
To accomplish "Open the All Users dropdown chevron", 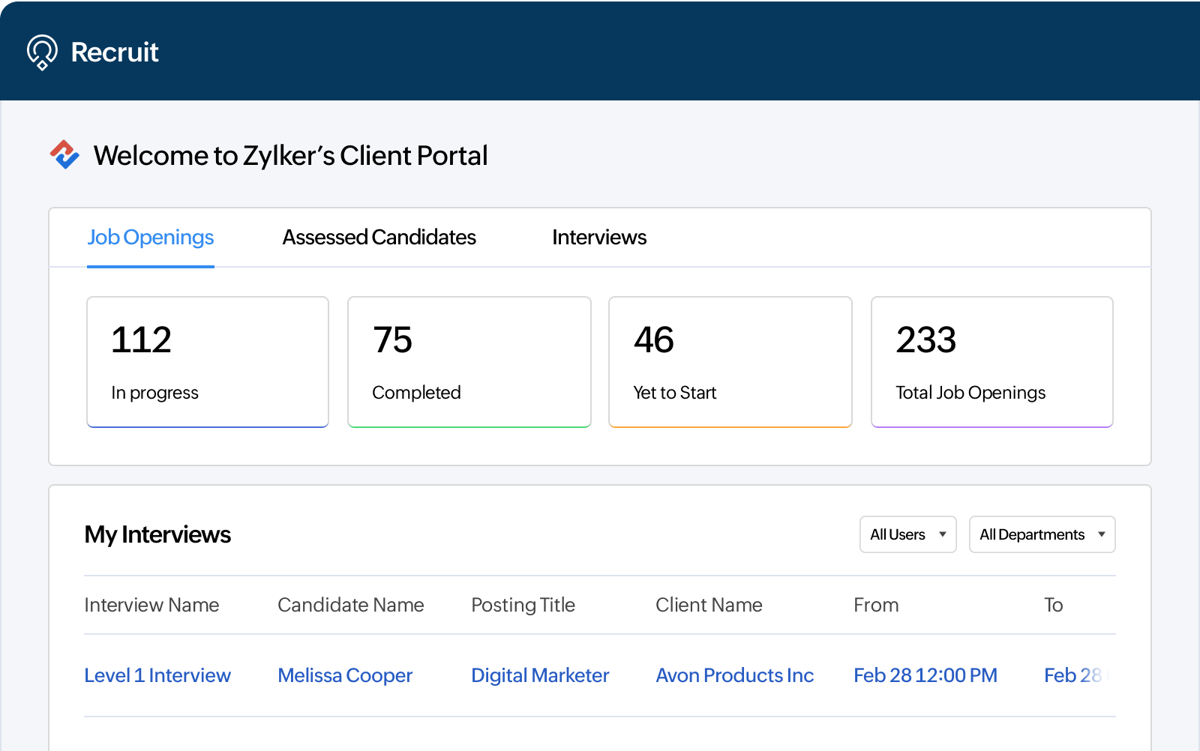I will pos(942,534).
